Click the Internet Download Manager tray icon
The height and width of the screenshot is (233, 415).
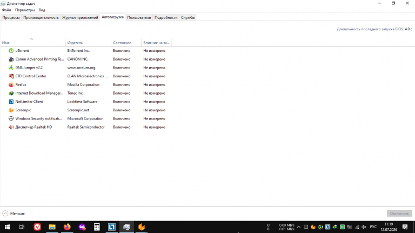[335, 227]
